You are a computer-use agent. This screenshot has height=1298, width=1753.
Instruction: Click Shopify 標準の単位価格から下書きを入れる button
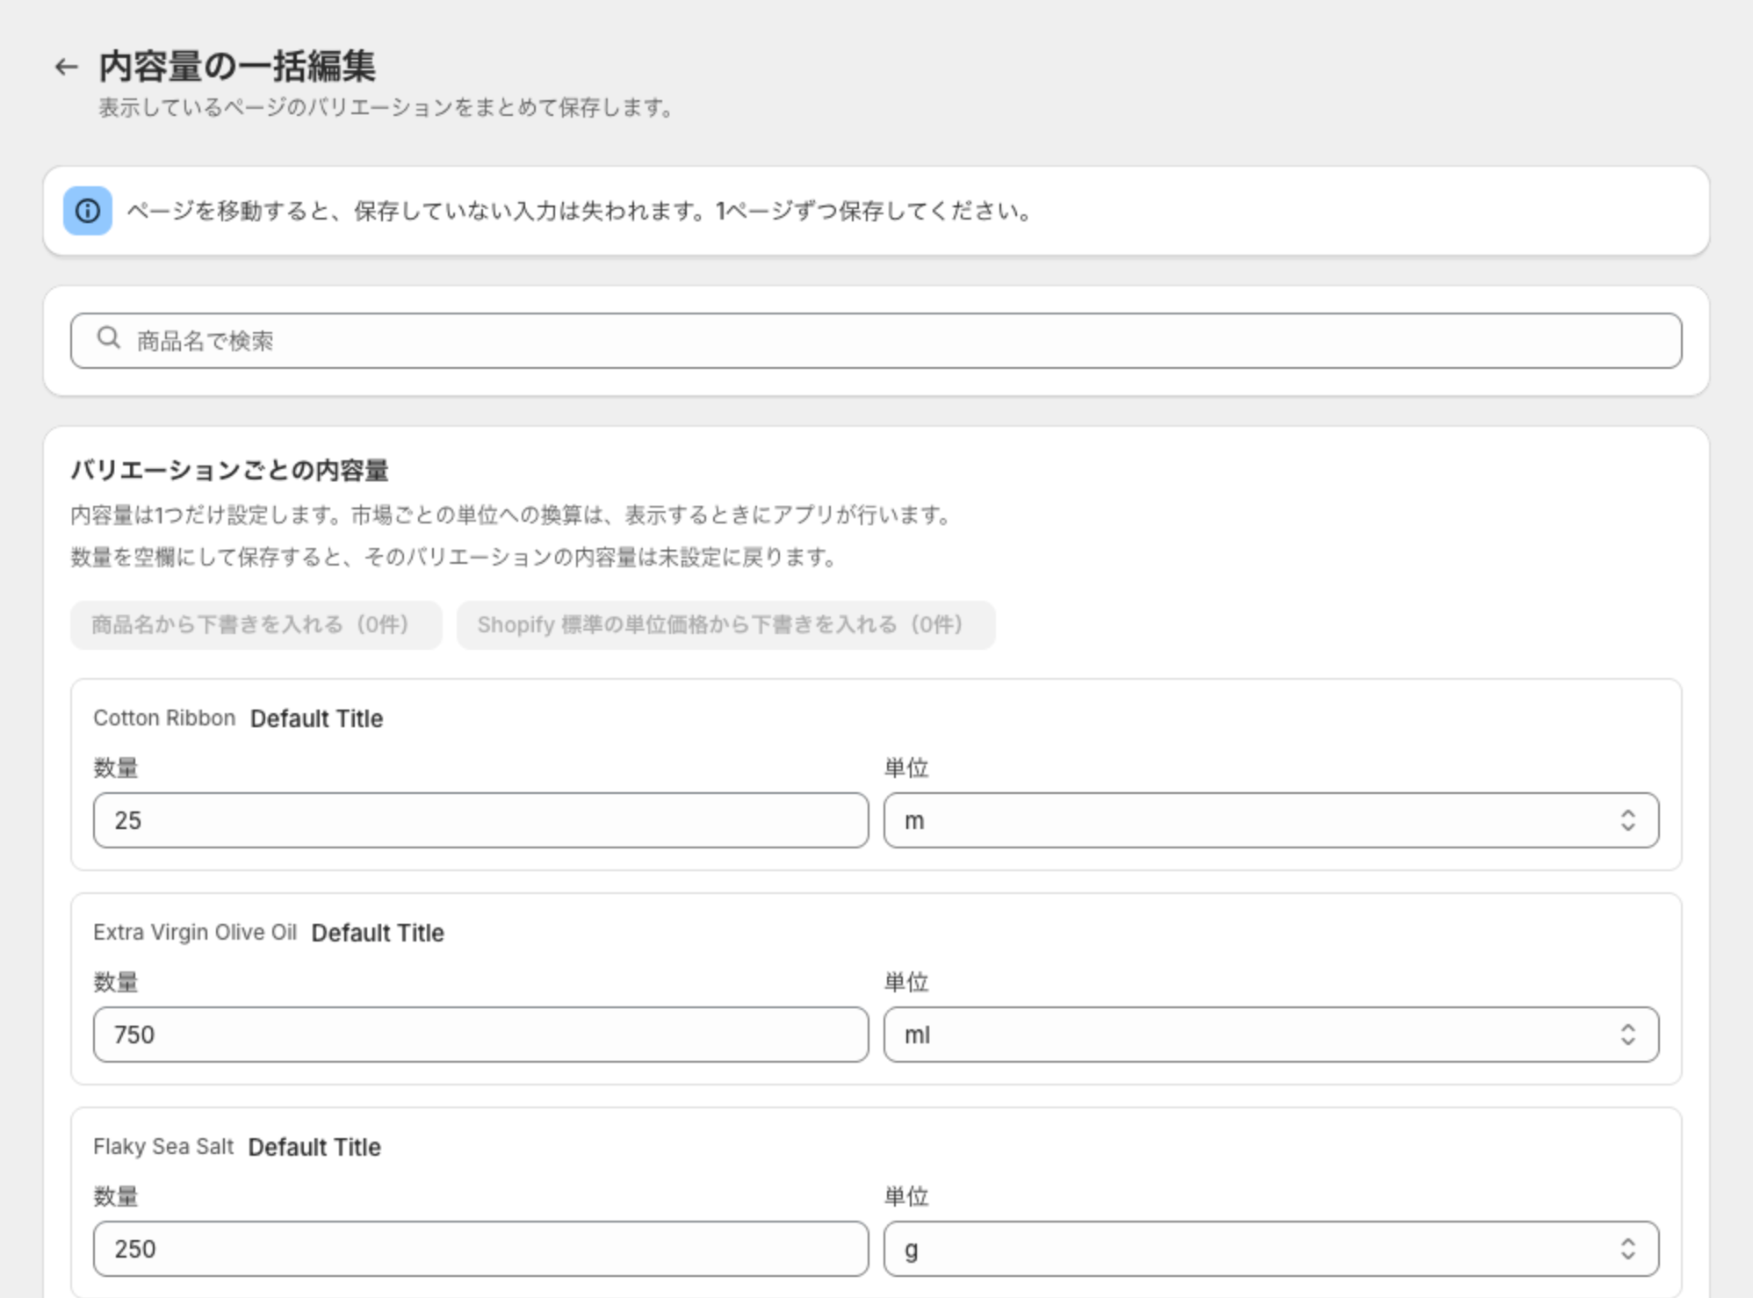725,625
